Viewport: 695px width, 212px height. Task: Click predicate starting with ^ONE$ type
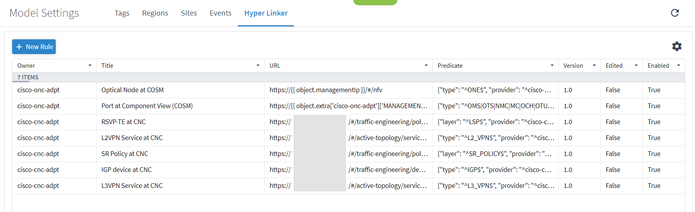[x=495, y=90]
